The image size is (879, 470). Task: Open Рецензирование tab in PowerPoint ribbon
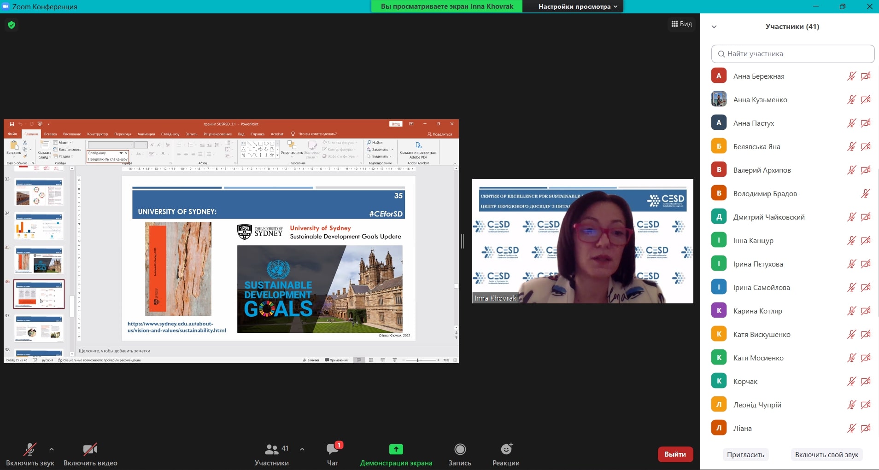point(217,134)
